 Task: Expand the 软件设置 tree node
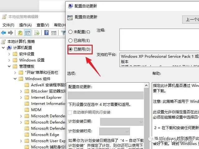[x=9, y=54]
